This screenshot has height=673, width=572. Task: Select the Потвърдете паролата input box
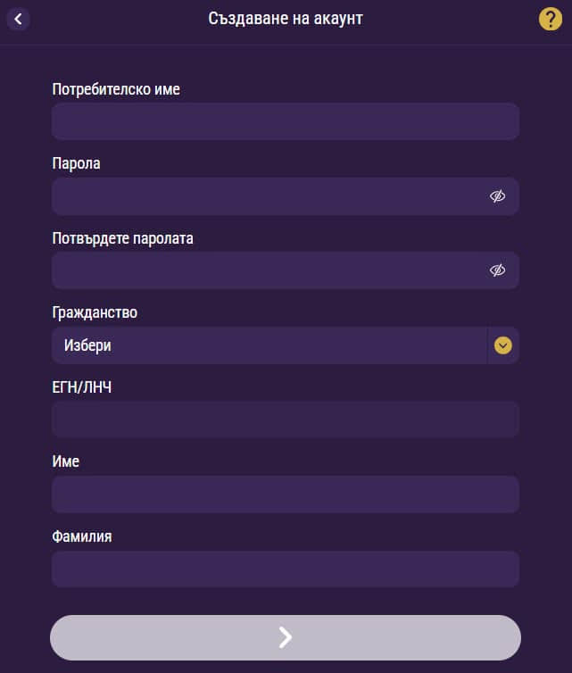(268, 270)
